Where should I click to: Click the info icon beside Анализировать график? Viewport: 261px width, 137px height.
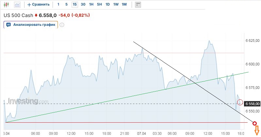point(62,25)
